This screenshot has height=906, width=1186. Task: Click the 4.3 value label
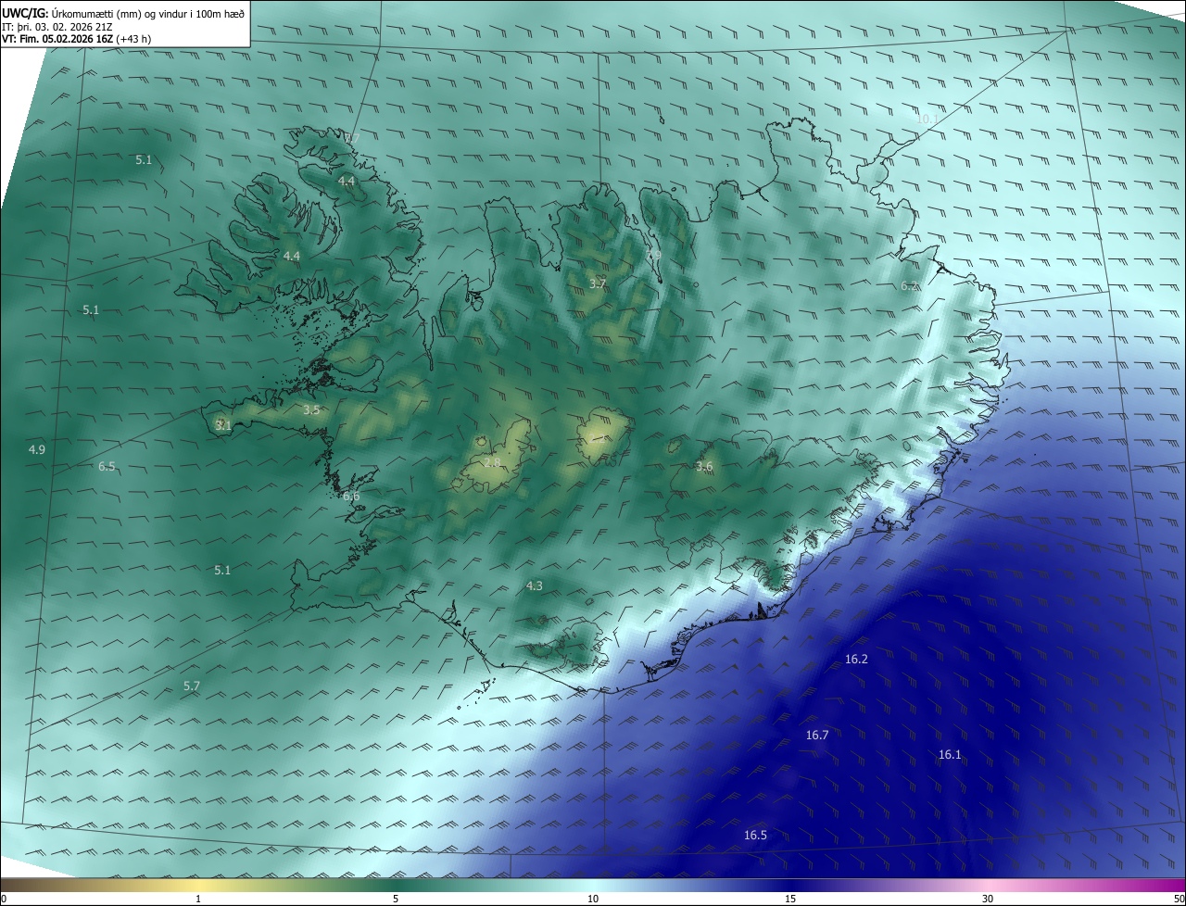point(535,585)
